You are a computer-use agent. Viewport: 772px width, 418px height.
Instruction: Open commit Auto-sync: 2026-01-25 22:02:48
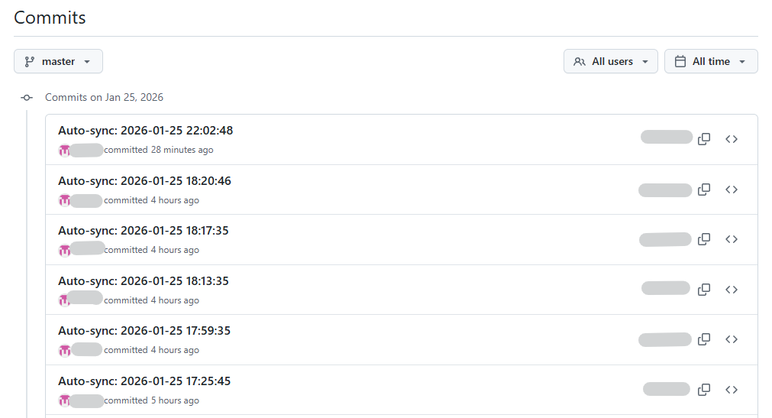pyautogui.click(x=145, y=131)
